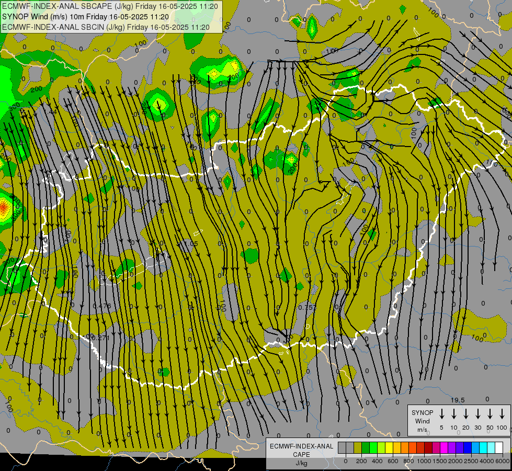This screenshot has height=471, width=512.
Task: Click the '0.476' value on the map
Action: click(x=102, y=306)
